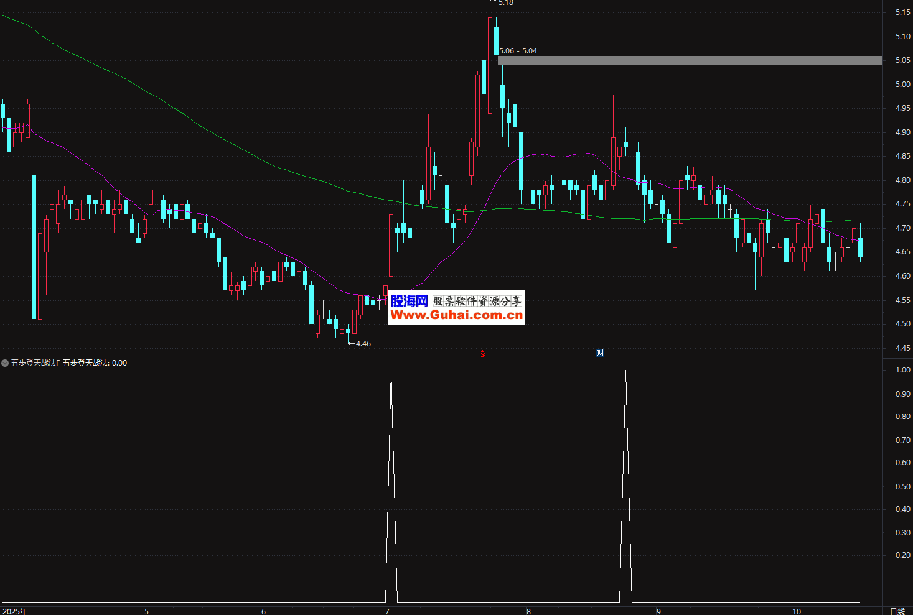Image resolution: width=913 pixels, height=615 pixels.
Task: Expand the 五步登天战法F indicator dropdown arrow
Action: (x=5, y=363)
